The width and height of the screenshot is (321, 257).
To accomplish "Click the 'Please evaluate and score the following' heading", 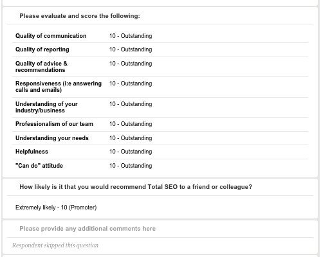I will coord(80,16).
